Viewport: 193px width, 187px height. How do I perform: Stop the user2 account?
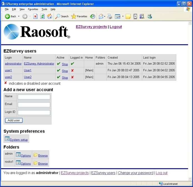tap(65, 78)
